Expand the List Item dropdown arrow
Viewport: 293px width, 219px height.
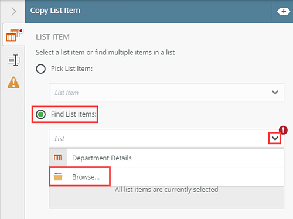(275, 92)
